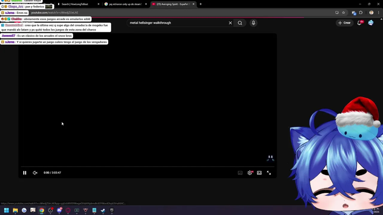This screenshot has width=383, height=215.
Task: Open Chrome extensions puzzle menu
Action: (361, 13)
